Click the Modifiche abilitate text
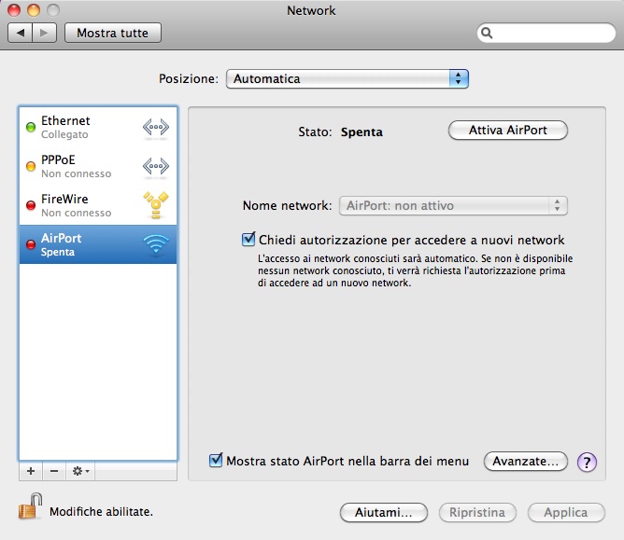624x540 pixels. (101, 512)
